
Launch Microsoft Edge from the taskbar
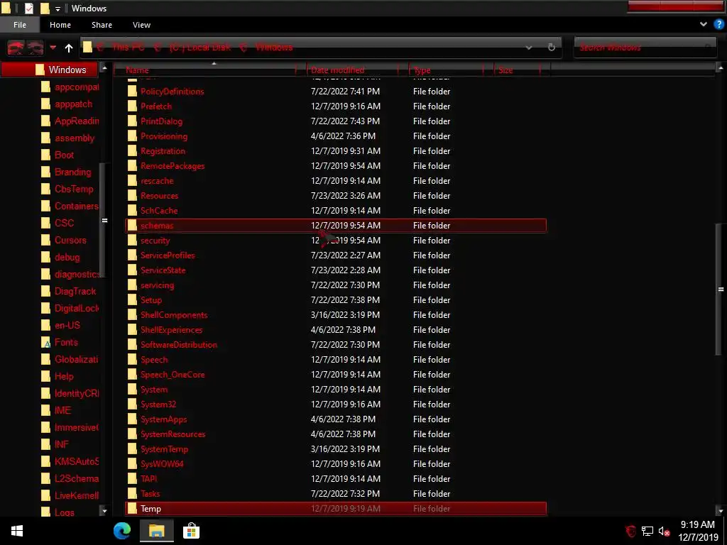pyautogui.click(x=122, y=531)
